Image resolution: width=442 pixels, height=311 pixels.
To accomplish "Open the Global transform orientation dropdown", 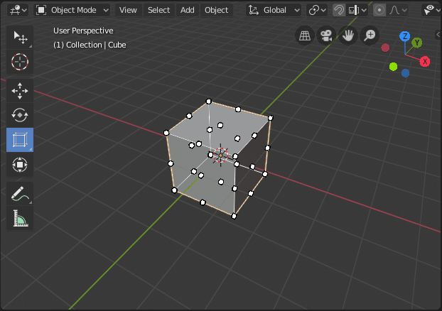I will [274, 10].
